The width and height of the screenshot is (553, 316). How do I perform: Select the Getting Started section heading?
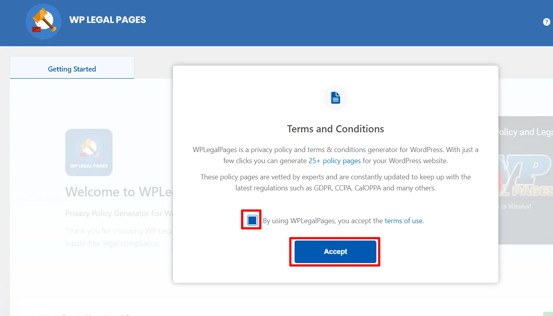point(72,68)
